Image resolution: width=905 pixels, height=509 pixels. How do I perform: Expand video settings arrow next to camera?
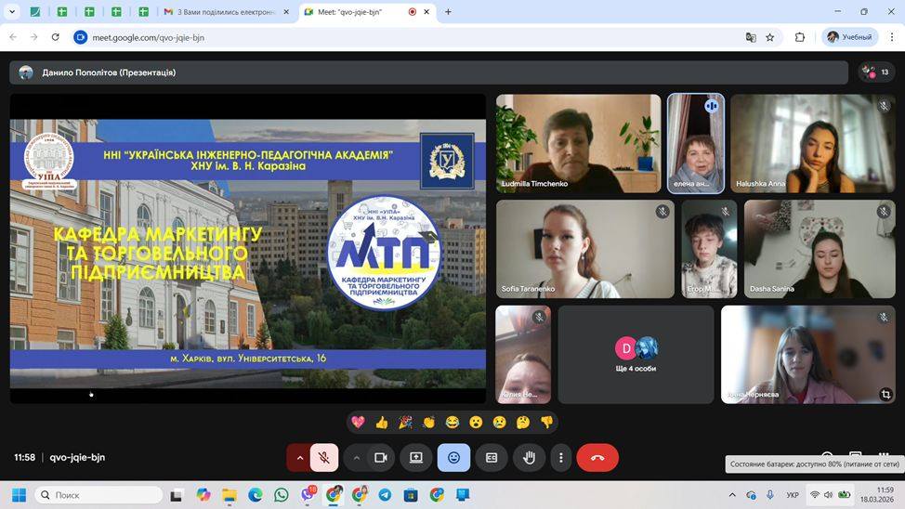(356, 457)
